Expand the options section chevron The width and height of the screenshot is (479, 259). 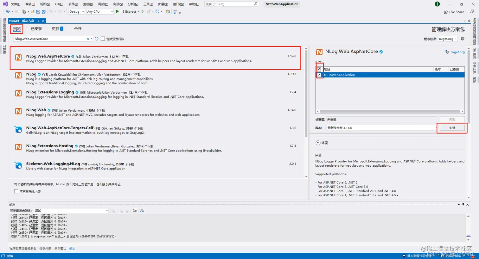coord(318,143)
